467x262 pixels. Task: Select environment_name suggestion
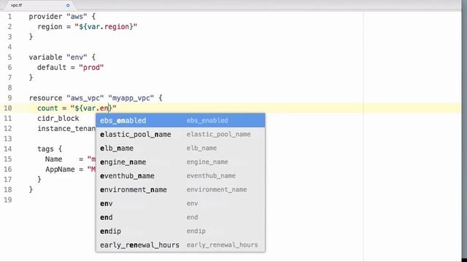pyautogui.click(x=180, y=189)
